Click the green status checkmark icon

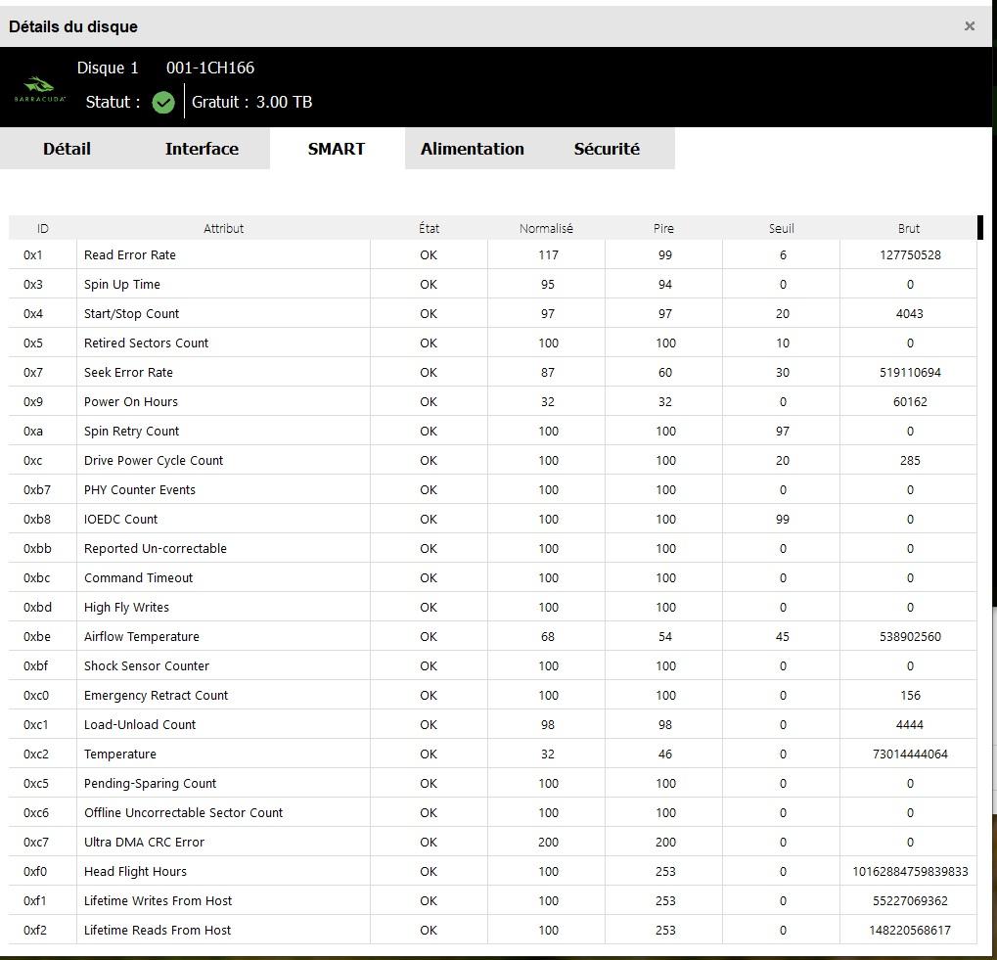coord(163,102)
